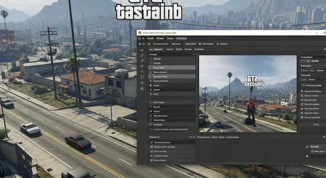Click the first icon right of bottom-left panel header

pyautogui.click(x=191, y=137)
